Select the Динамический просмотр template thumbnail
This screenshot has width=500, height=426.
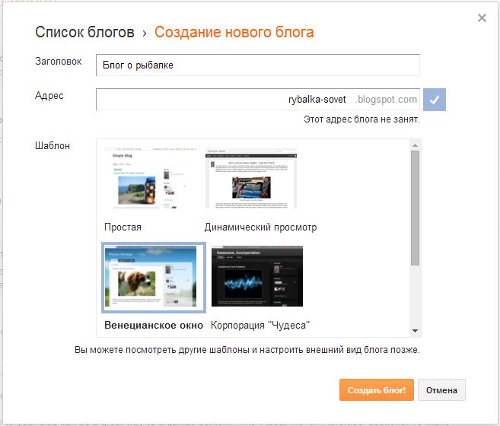point(251,179)
